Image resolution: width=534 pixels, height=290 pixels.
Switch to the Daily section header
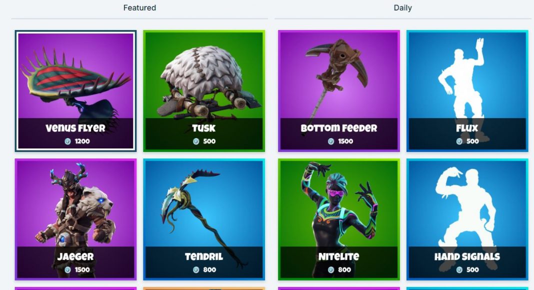(x=403, y=8)
